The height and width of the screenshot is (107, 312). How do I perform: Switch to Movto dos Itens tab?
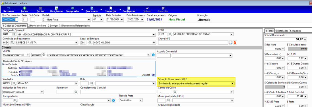coord(37,26)
